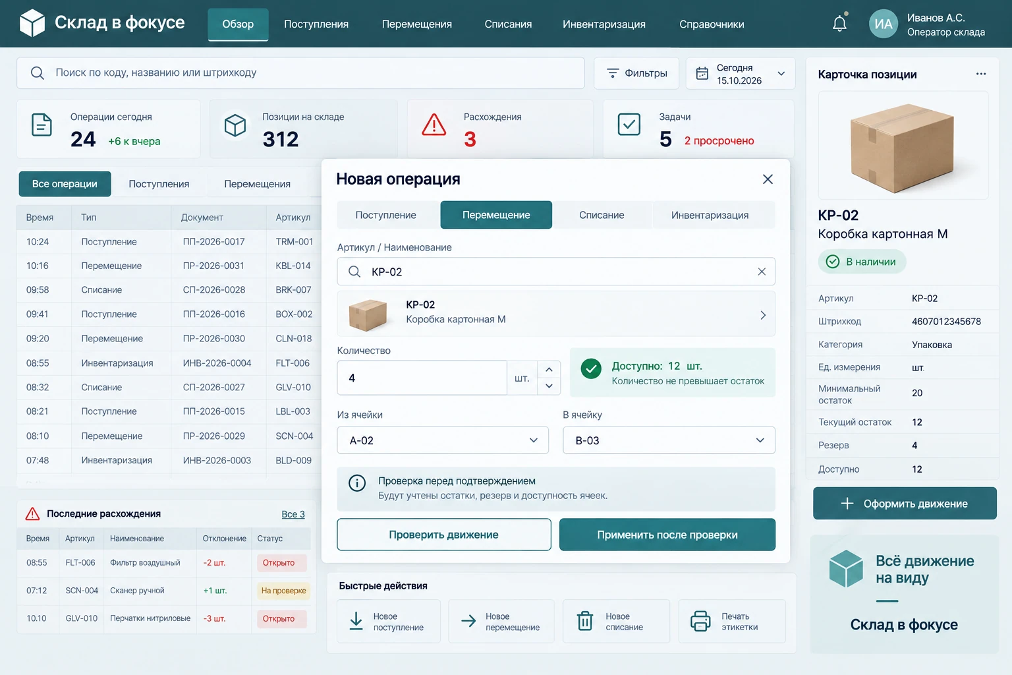Click the ПП-2026-0017 document cell
Viewport: 1012px width, 675px height.
[x=213, y=242]
